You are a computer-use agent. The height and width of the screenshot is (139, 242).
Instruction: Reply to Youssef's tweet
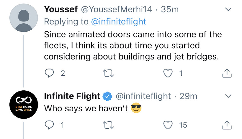49,73
